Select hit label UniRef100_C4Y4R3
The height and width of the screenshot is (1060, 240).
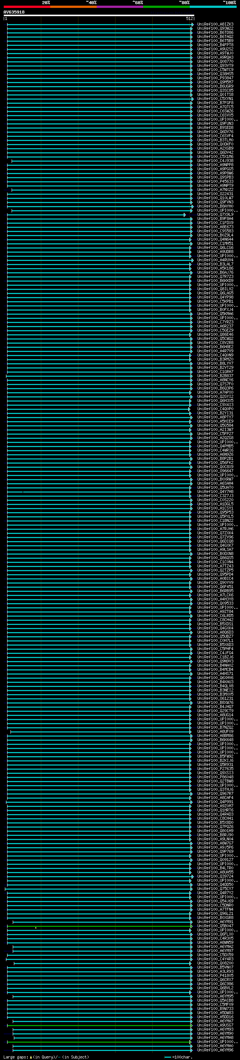(215, 959)
